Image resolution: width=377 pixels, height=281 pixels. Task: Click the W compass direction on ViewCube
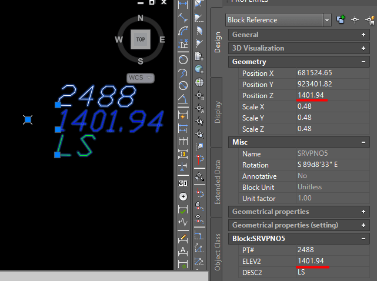[x=119, y=39]
